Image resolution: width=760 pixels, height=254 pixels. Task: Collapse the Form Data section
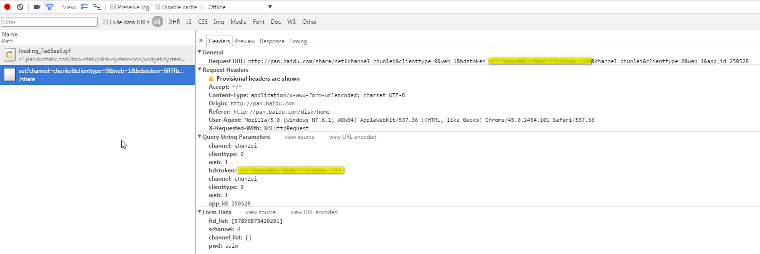click(199, 212)
